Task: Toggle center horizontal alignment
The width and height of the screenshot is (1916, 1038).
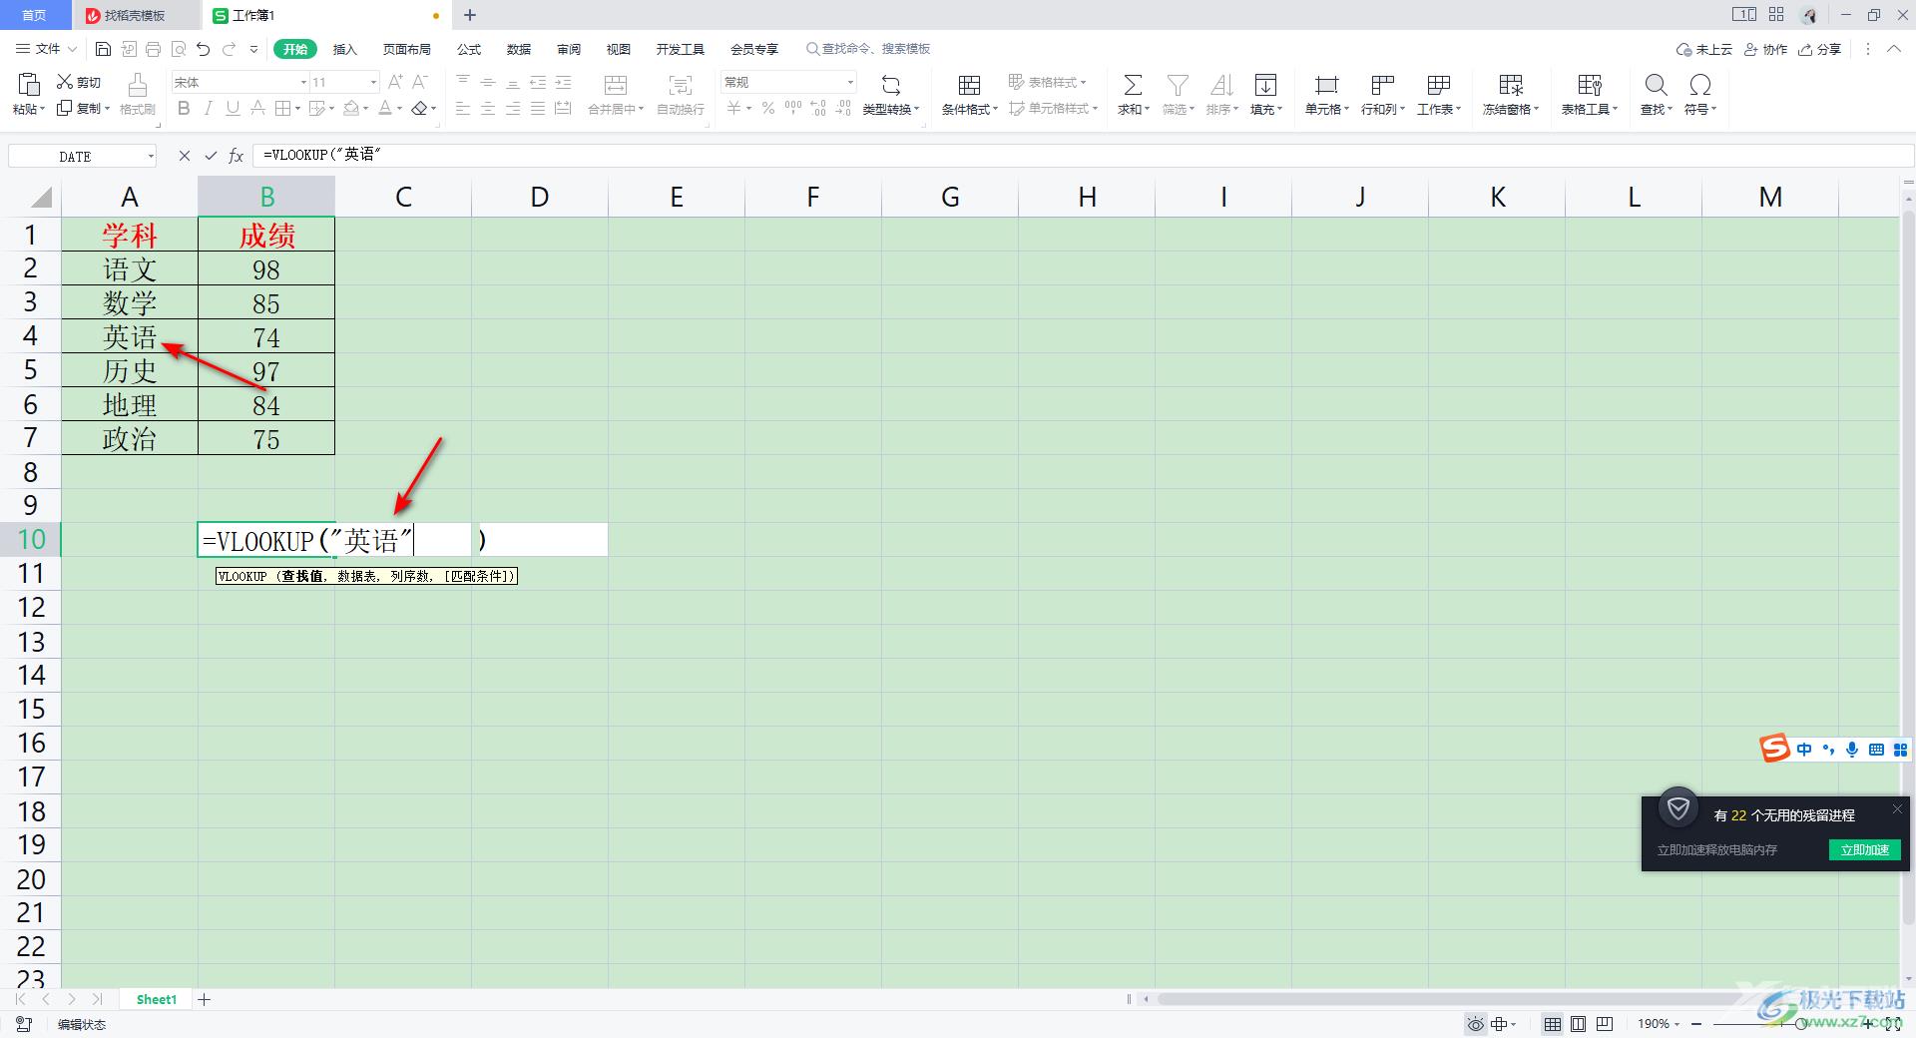Action: click(x=488, y=108)
